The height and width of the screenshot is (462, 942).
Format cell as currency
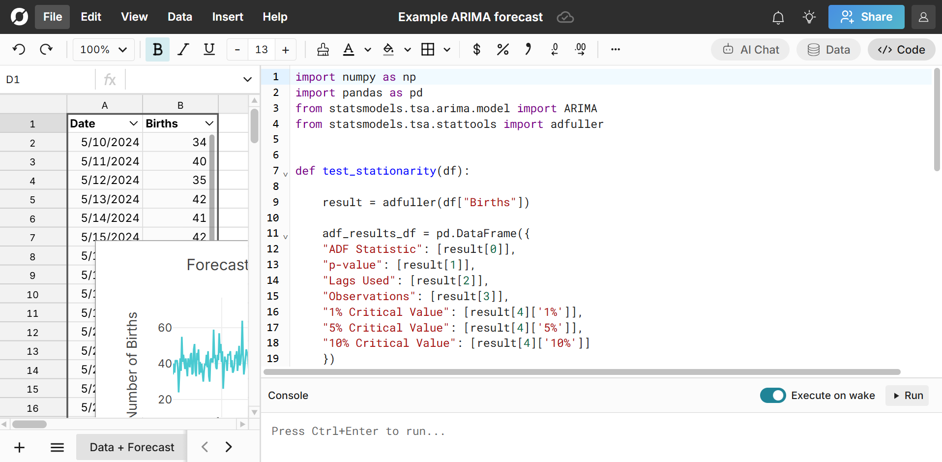coord(476,49)
